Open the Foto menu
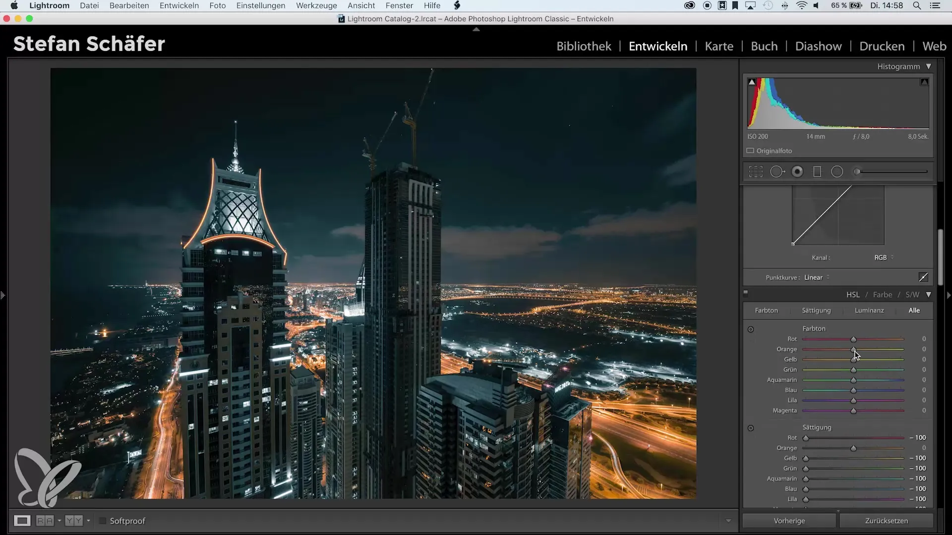 click(x=218, y=5)
